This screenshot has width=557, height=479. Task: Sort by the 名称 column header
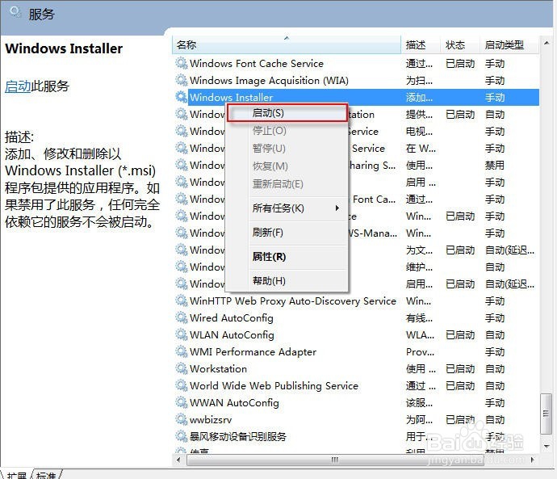[287, 44]
